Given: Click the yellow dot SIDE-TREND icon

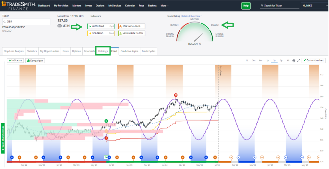Looking at the screenshot, I should pos(90,33).
